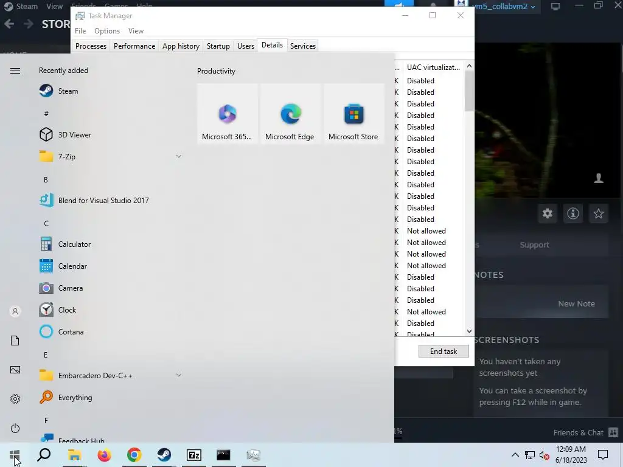Launch 3D Viewer app

(x=66, y=134)
